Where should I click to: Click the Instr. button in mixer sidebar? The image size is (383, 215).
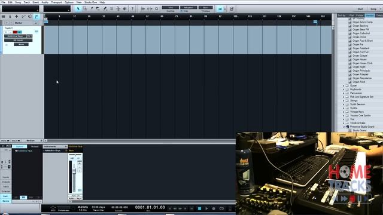[x=6, y=196]
